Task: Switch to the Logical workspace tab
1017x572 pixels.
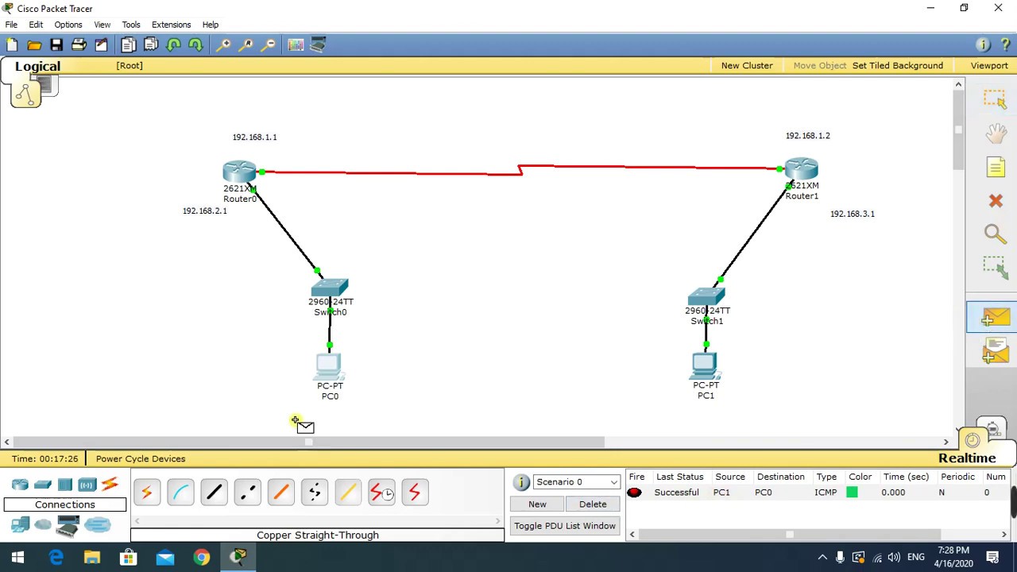Action: pyautogui.click(x=37, y=67)
